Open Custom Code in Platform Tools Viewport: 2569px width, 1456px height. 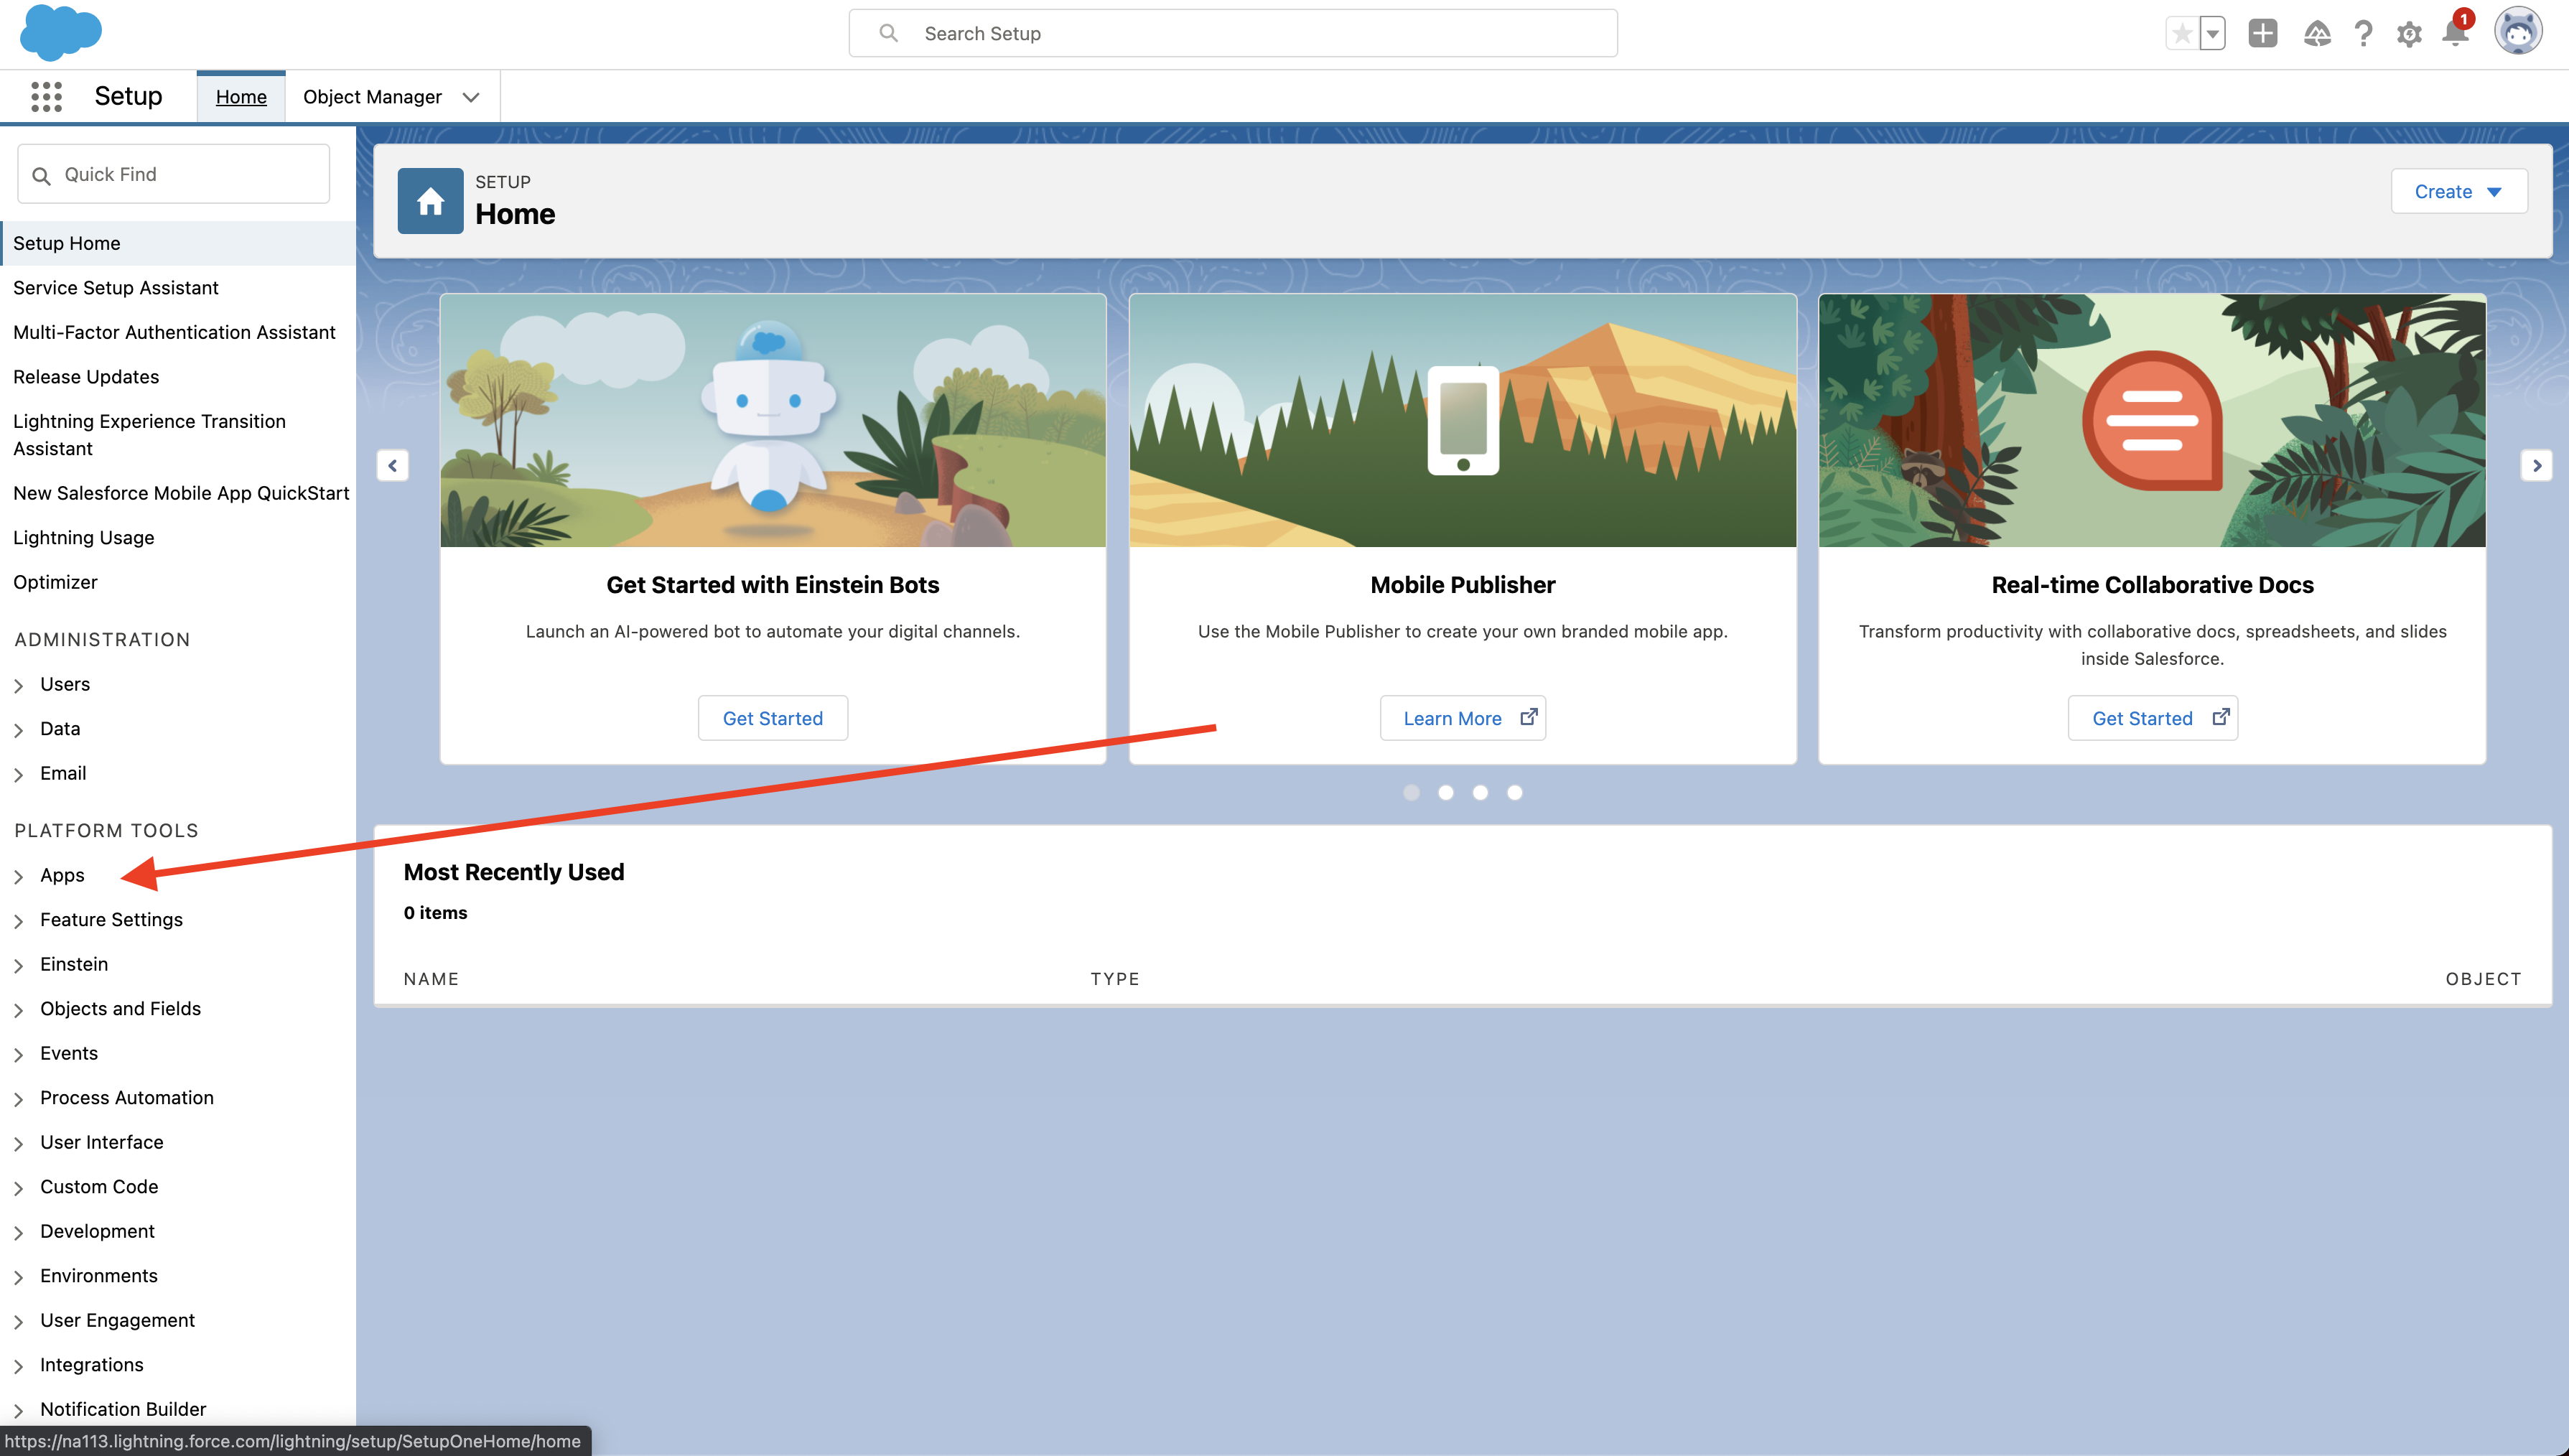coord(99,1187)
